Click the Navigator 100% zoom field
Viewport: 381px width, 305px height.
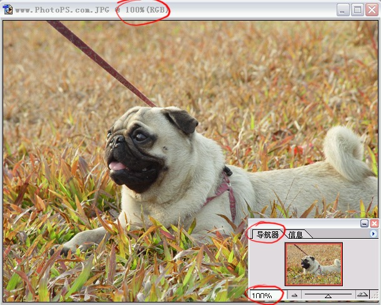[x=268, y=296]
